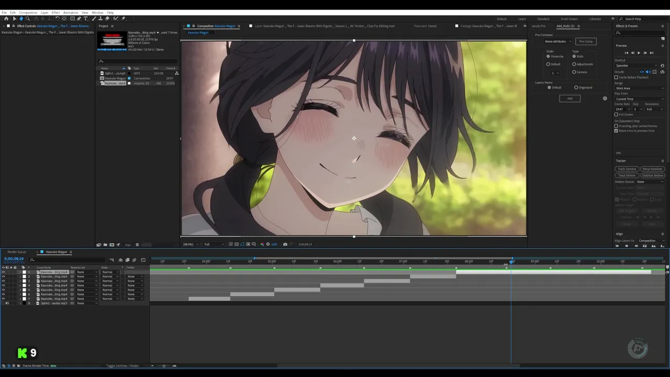Click Track Camera button
Viewport: 670px width, 377px height.
[x=627, y=169]
